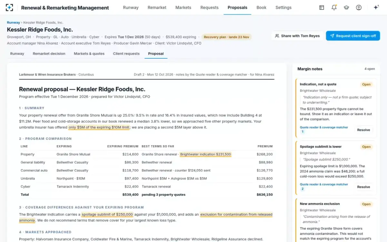Click 'Northpoint $5M + Ashgrove $5M xs $5M'
The height and width of the screenshot is (242, 387).
pos(174,178)
